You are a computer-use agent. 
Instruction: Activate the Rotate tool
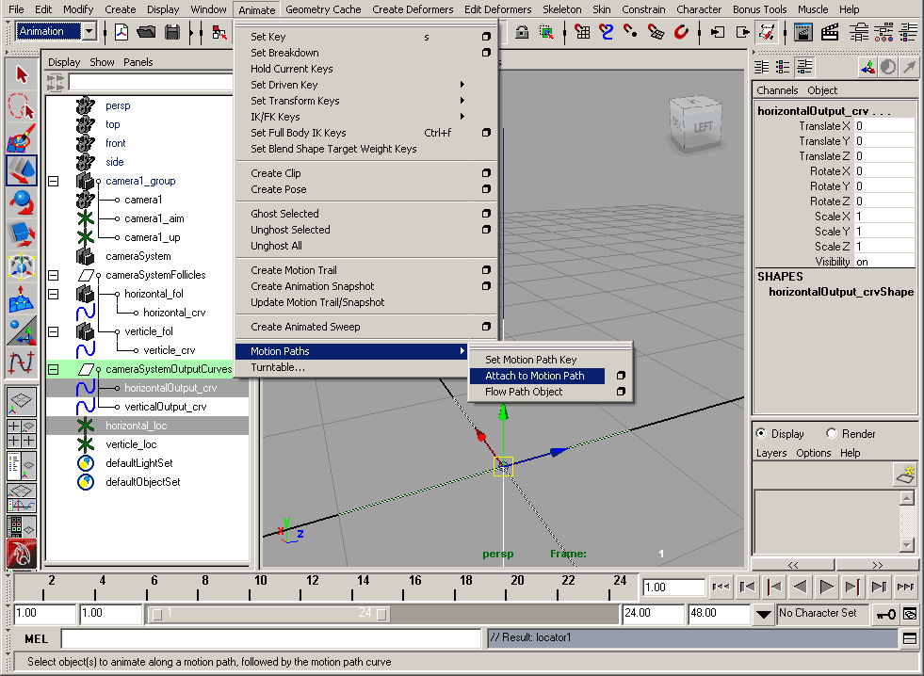[22, 202]
